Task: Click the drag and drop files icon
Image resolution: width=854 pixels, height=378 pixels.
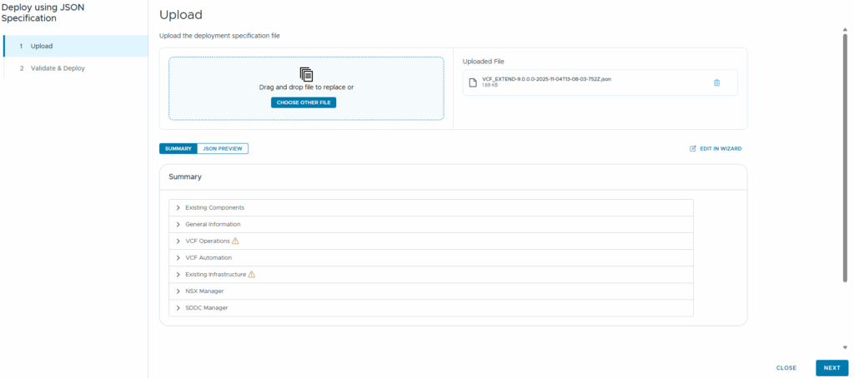Action: (307, 74)
